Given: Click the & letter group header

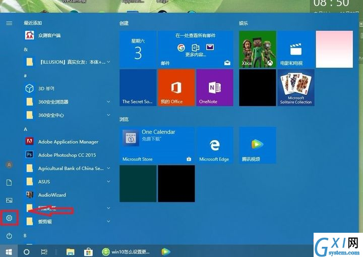Looking at the screenshot, I should coord(26,49).
